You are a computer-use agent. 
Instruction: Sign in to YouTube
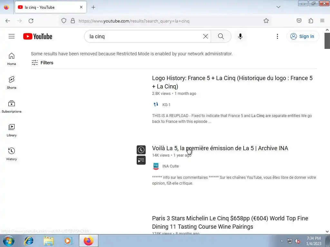(303, 36)
